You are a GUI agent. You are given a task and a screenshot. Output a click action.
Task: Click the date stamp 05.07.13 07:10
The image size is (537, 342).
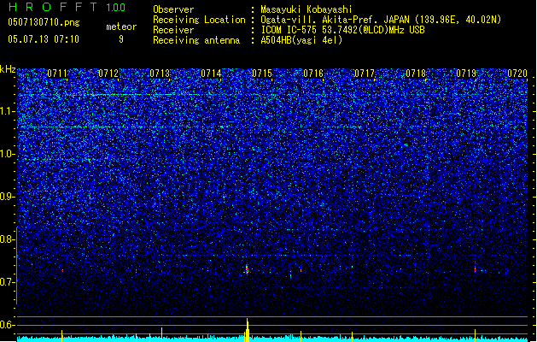(x=44, y=39)
